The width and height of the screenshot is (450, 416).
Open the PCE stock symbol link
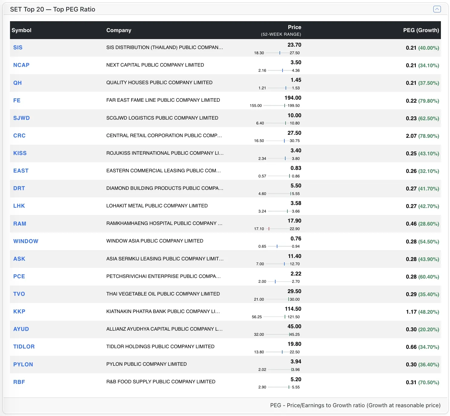point(19,276)
